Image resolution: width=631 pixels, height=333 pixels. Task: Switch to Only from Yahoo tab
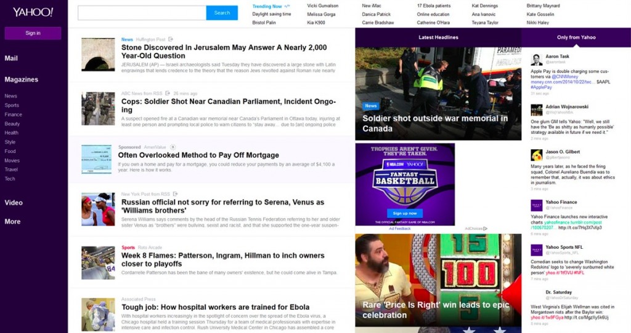click(x=576, y=37)
